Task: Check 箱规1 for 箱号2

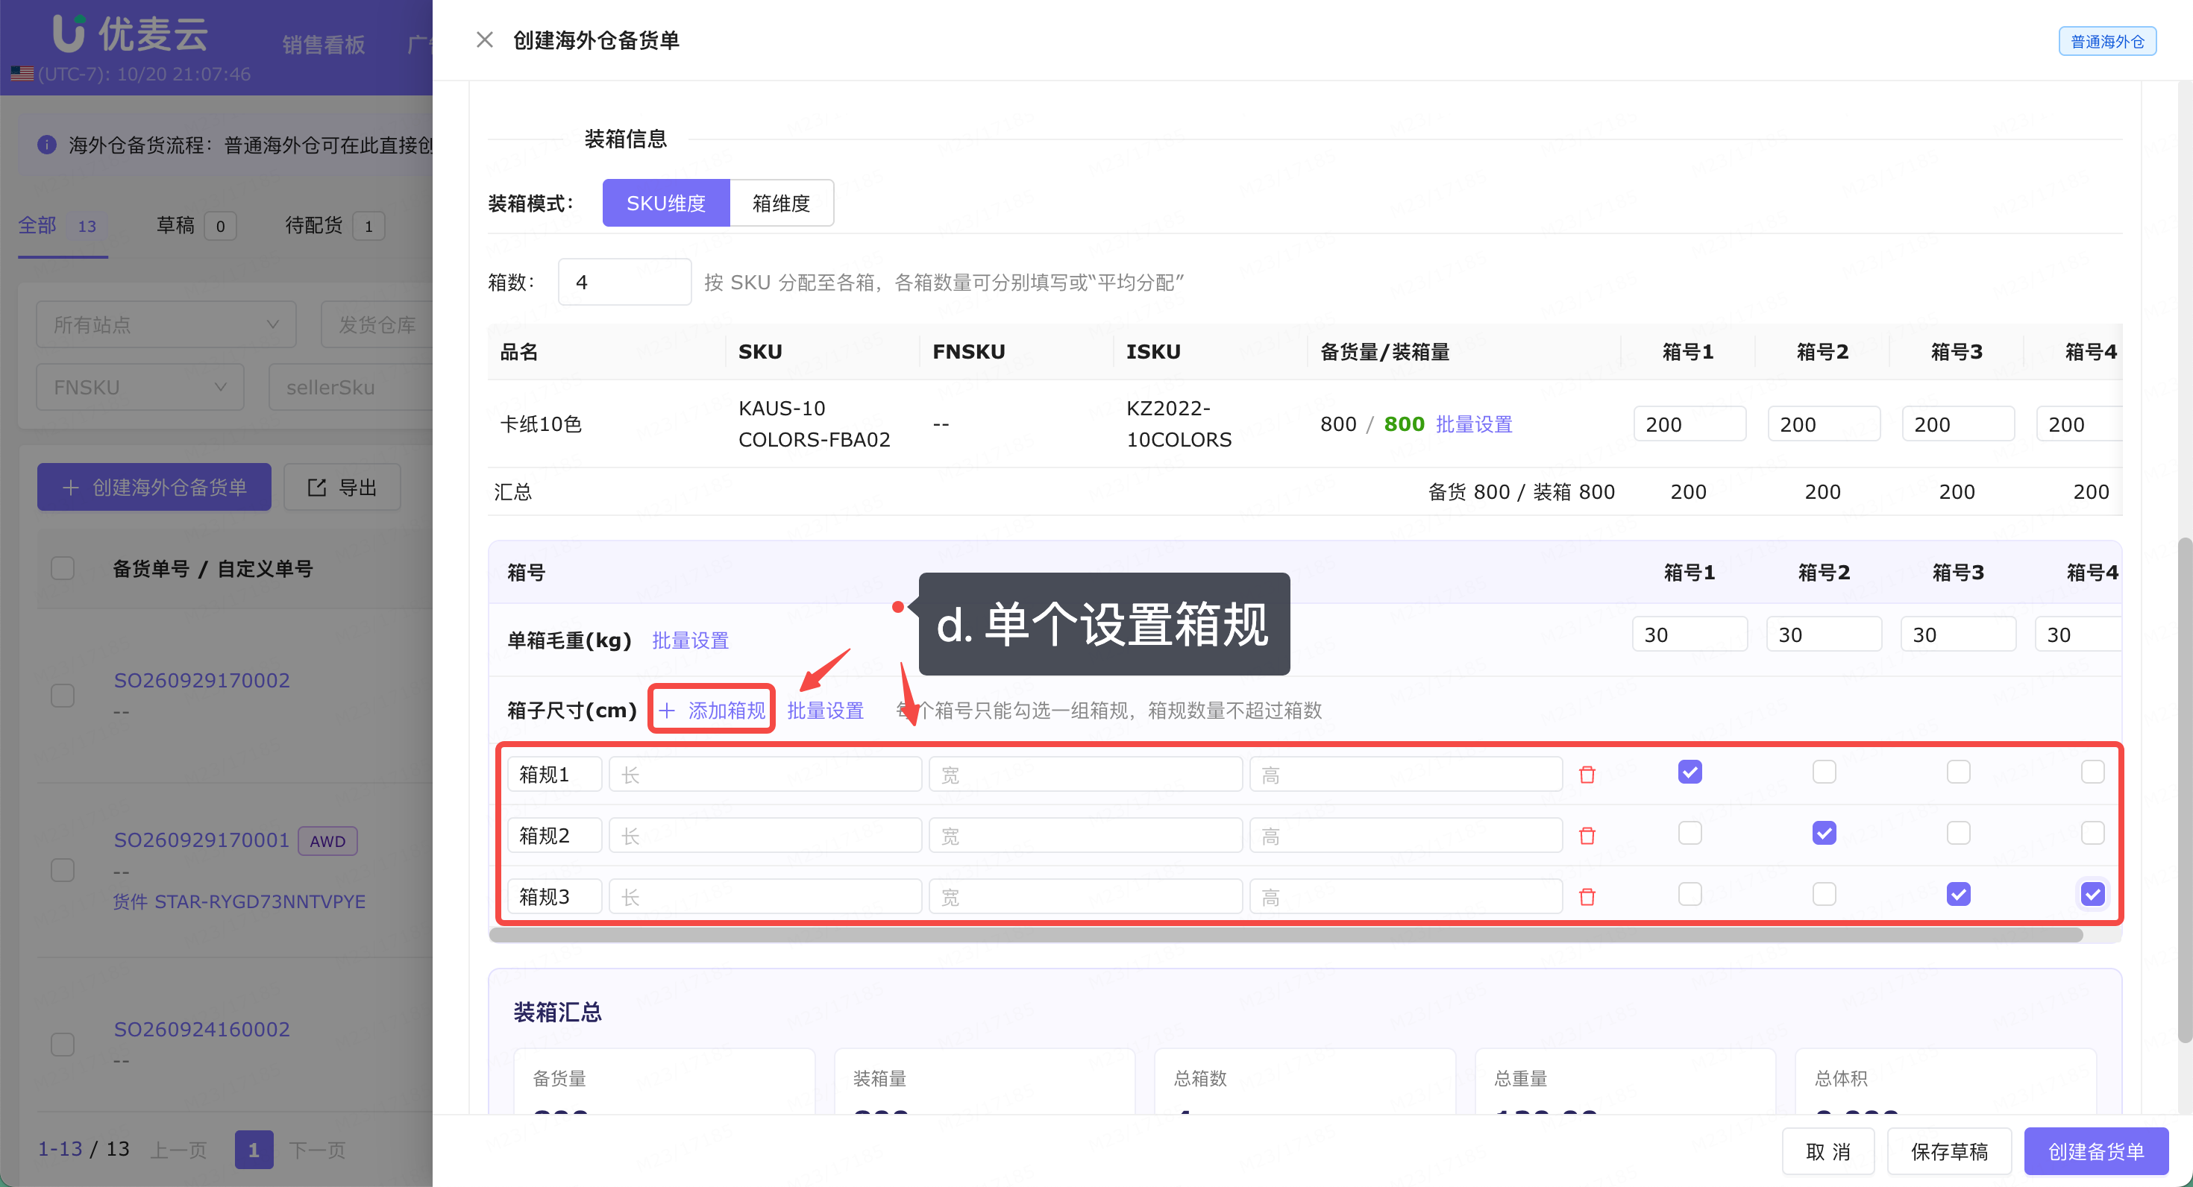Action: coord(1824,772)
